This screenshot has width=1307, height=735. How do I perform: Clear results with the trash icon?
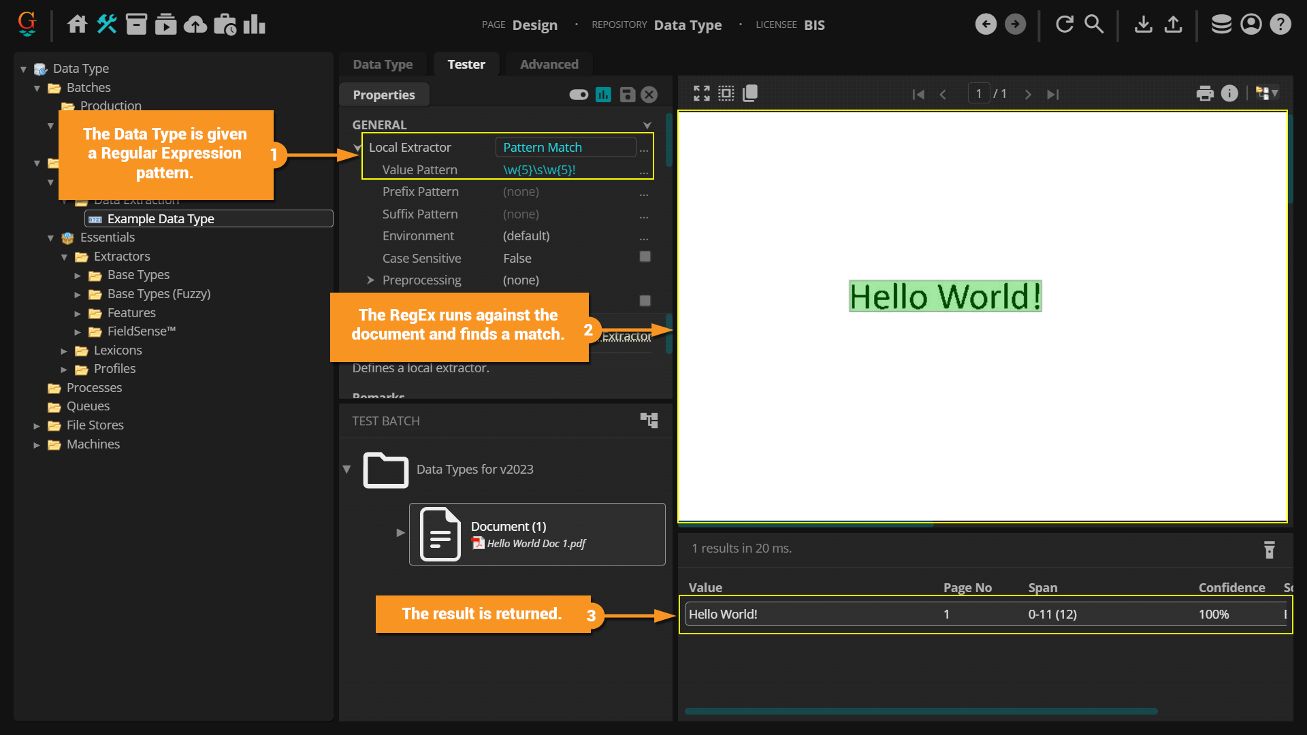(x=1269, y=550)
